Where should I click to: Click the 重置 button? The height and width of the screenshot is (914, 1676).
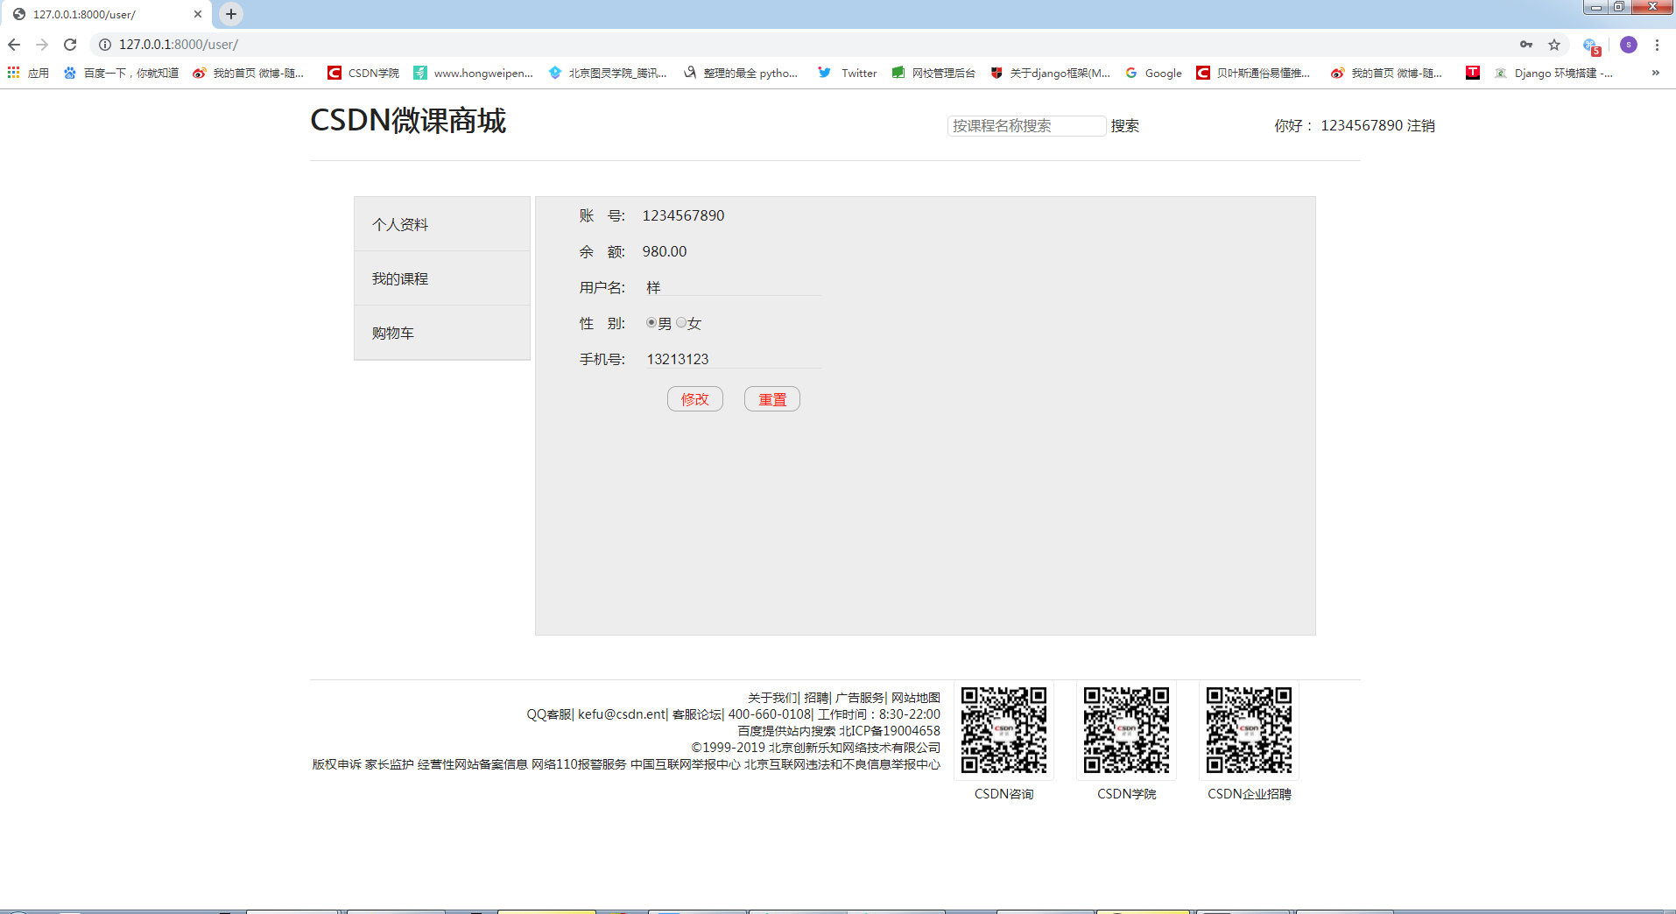pyautogui.click(x=772, y=399)
